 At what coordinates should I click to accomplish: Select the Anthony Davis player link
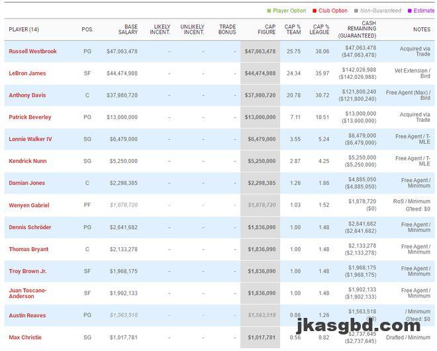[x=27, y=95]
